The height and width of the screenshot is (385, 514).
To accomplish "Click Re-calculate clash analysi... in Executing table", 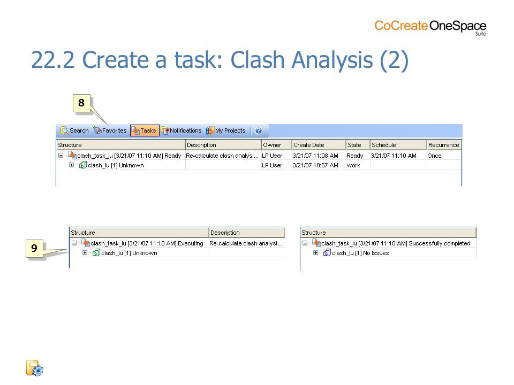I will pos(246,244).
